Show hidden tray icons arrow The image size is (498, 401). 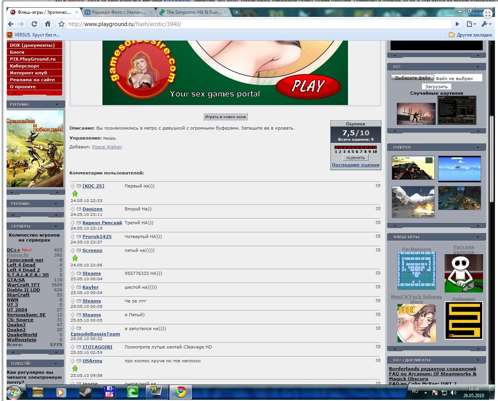coord(425,393)
